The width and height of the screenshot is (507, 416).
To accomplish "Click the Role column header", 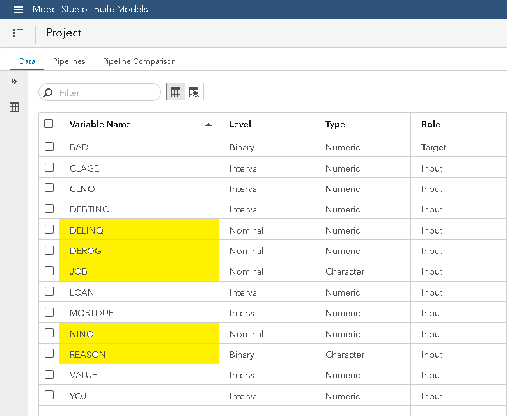I will [430, 124].
